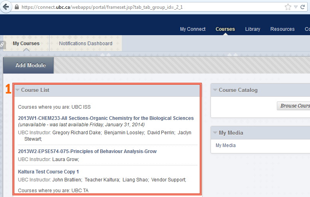Viewport: 310px width, 197px height.
Task: Click instructor name John Bratlien
Action: tap(67, 180)
